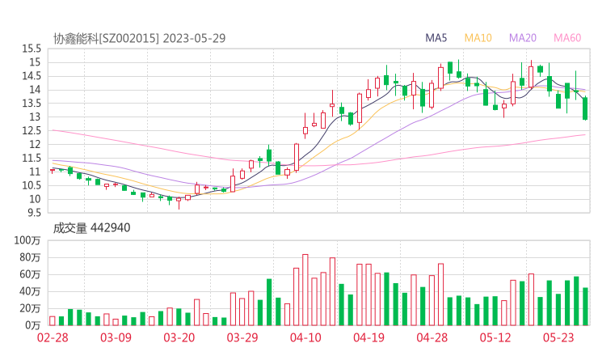Click the MA10 legend label
The height and width of the screenshot is (356, 598).
pyautogui.click(x=478, y=38)
